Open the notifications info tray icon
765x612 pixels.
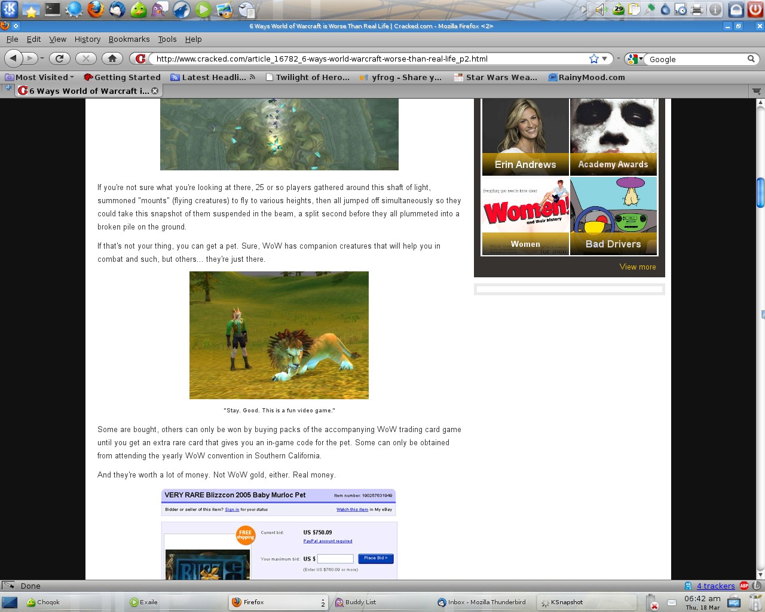715,9
